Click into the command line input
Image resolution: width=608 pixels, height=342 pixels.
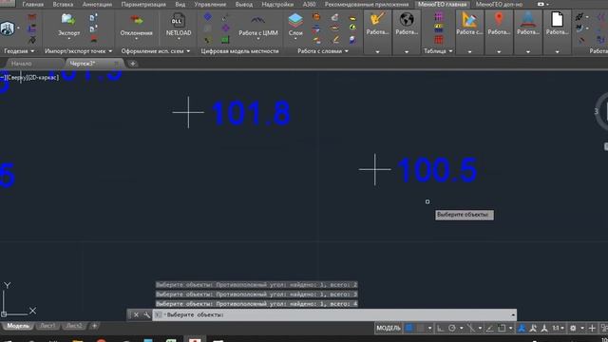333,314
